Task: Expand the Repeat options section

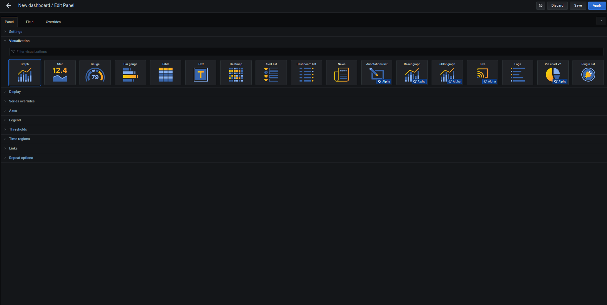Action: coord(303,158)
